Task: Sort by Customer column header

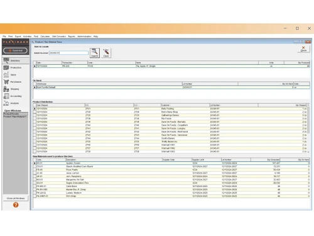Action: pyautogui.click(x=185, y=105)
